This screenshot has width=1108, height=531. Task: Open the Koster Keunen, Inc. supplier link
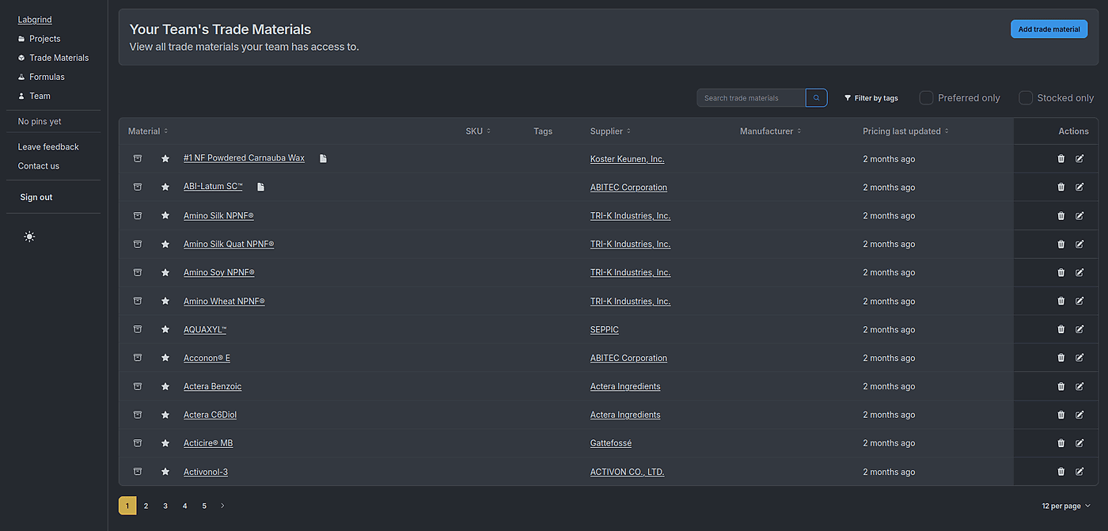627,158
